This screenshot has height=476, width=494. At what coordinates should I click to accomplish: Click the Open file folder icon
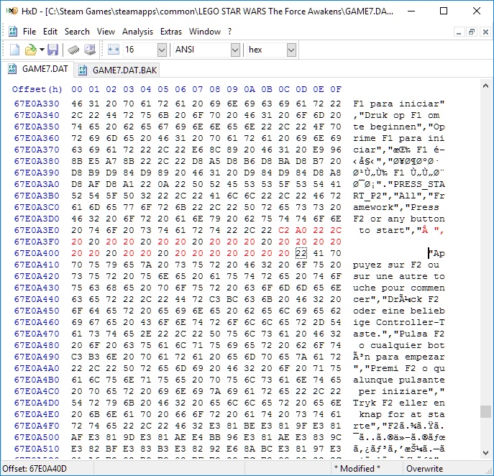[30, 50]
